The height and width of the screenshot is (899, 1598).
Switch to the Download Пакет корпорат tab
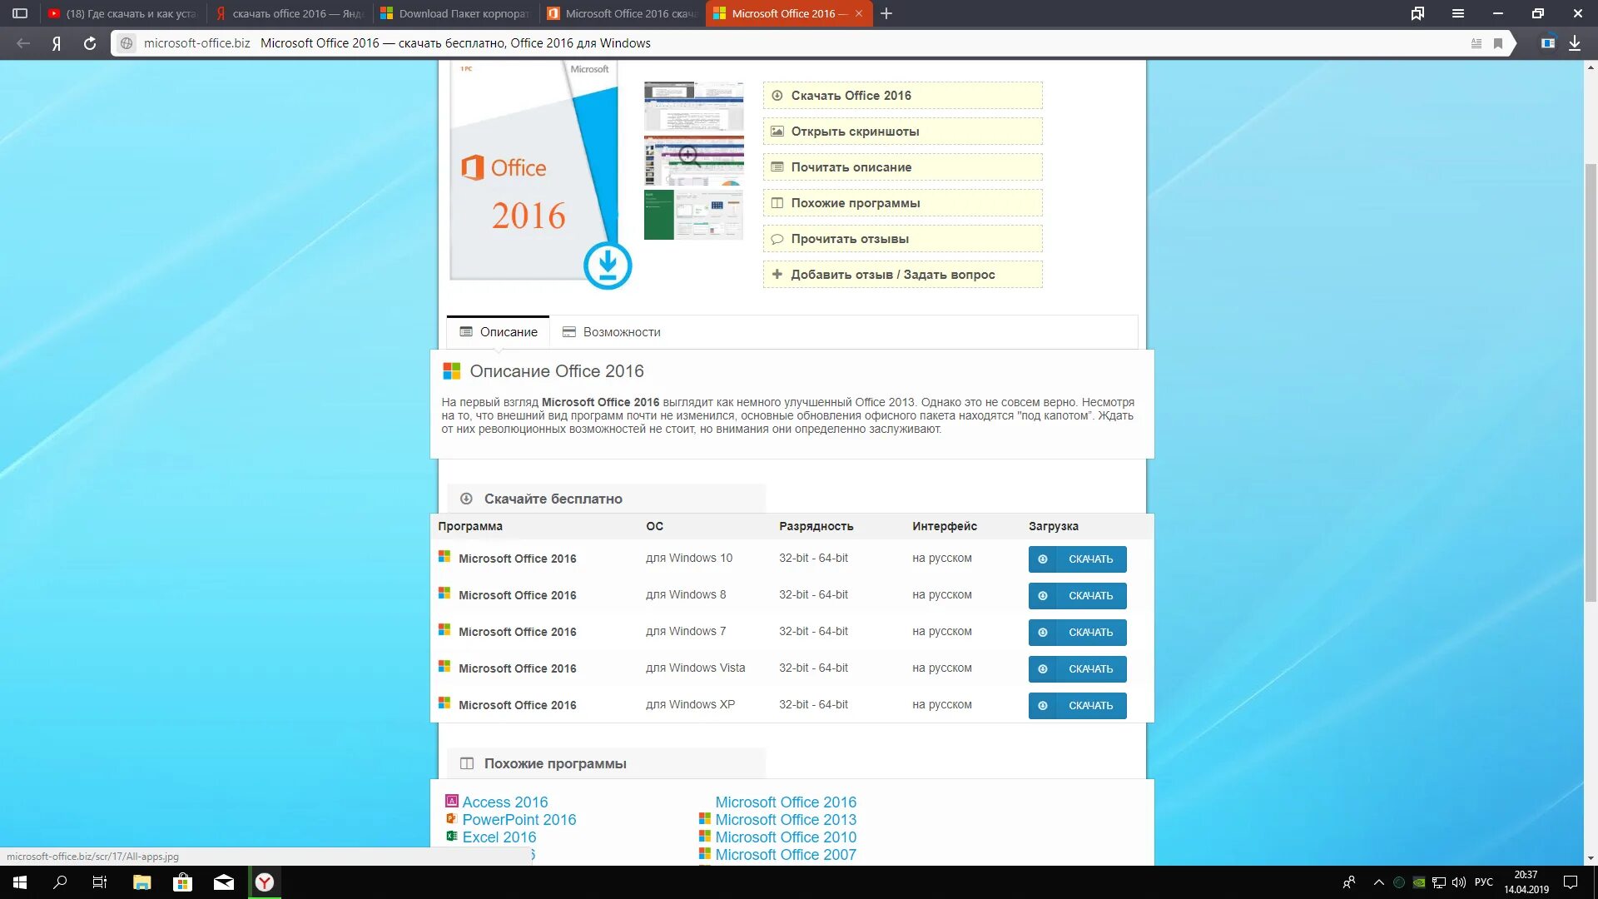[x=456, y=13]
